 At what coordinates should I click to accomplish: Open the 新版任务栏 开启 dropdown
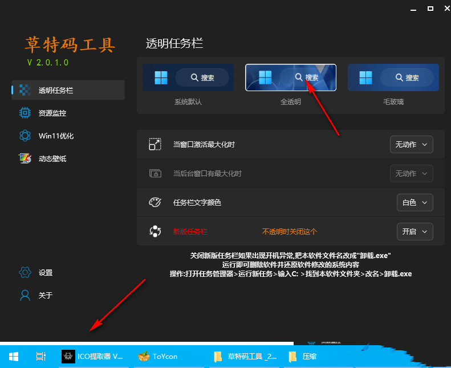click(415, 231)
